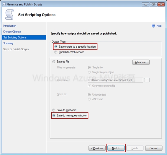Click the 'Save as:' label
The width and height of the screenshot is (167, 155).
[62, 94]
